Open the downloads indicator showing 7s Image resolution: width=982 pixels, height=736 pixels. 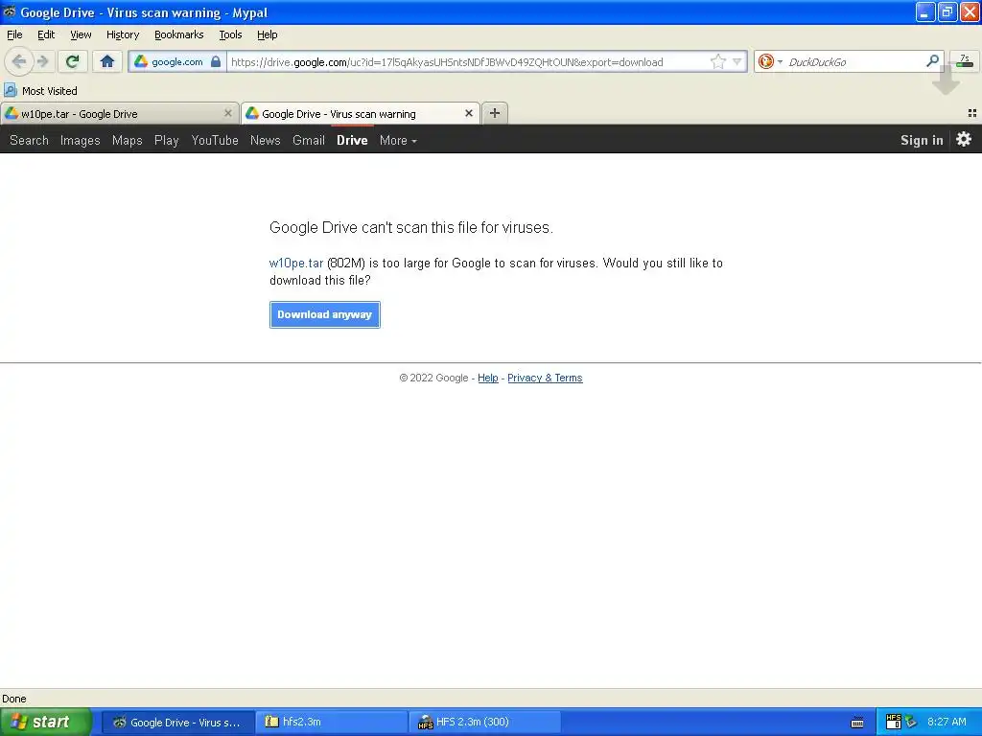[x=965, y=60]
